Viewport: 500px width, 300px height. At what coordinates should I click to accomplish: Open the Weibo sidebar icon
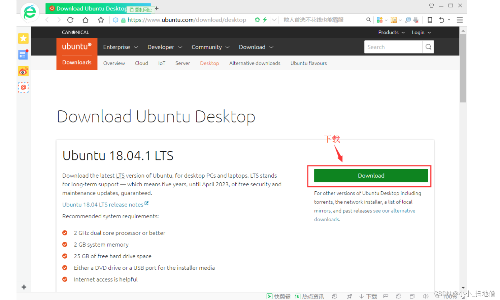tap(23, 71)
